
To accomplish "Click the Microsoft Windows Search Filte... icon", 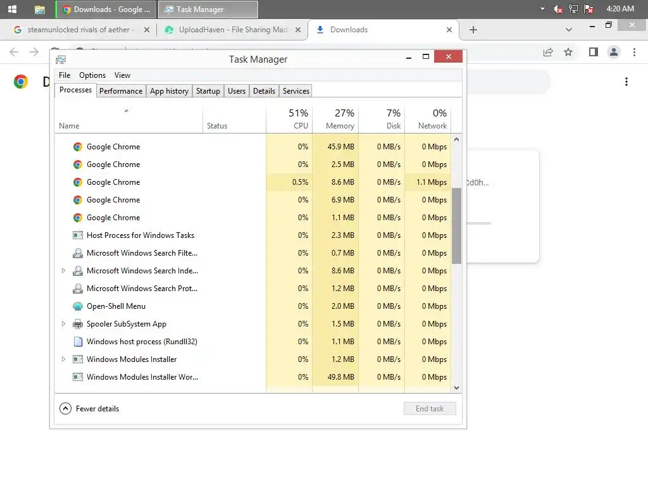I will pos(78,253).
